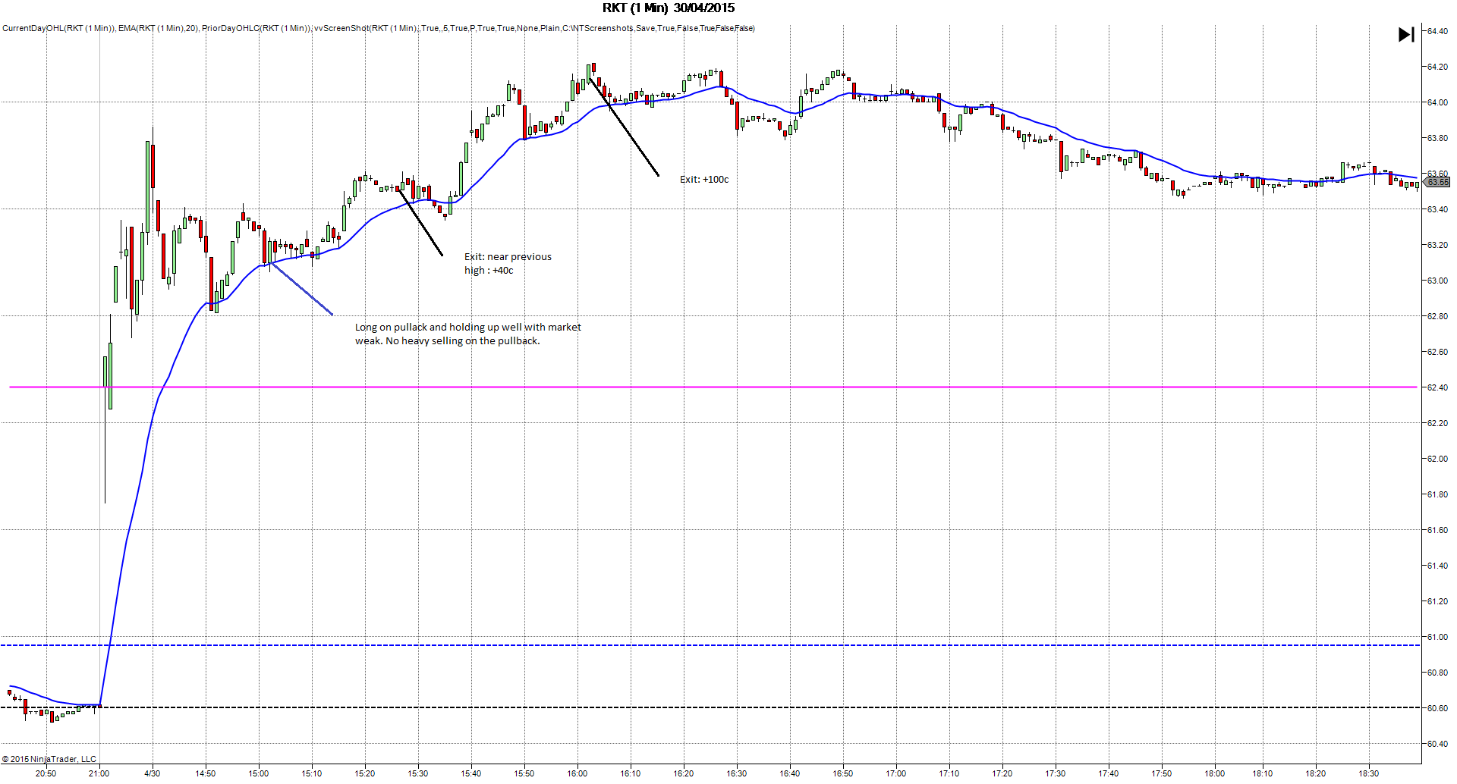
Task: Click the 64.00 price axis label
Action: pyautogui.click(x=1437, y=102)
